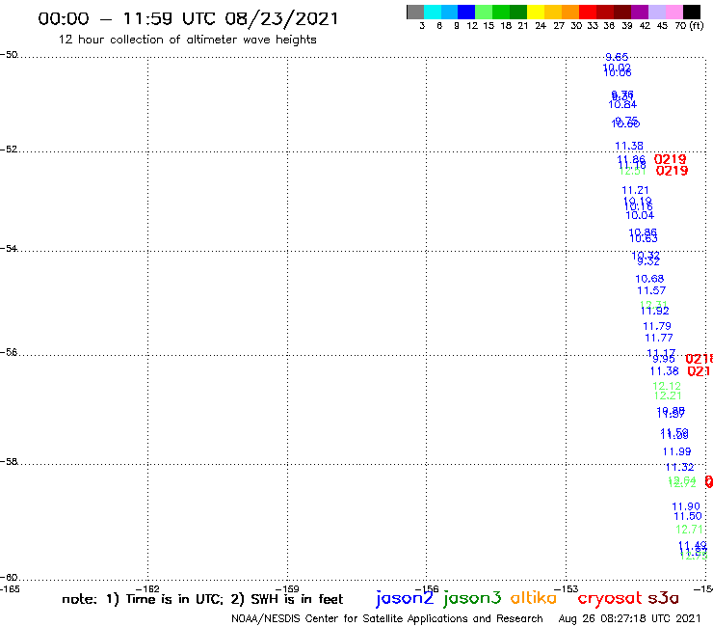
Task: Click the 9.65 wave height value
Action: [x=617, y=57]
